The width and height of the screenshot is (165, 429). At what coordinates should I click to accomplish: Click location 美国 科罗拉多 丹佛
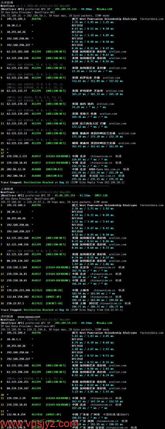[x=87, y=78]
